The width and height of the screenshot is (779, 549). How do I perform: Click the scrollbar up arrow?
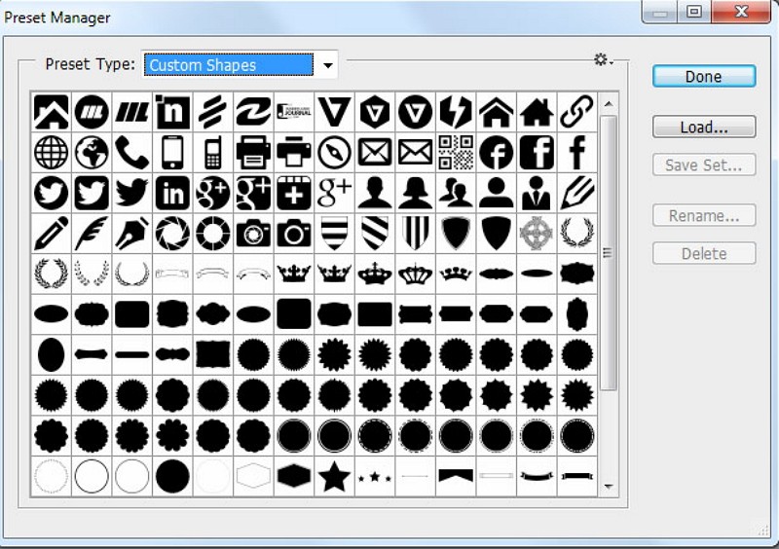tap(609, 104)
